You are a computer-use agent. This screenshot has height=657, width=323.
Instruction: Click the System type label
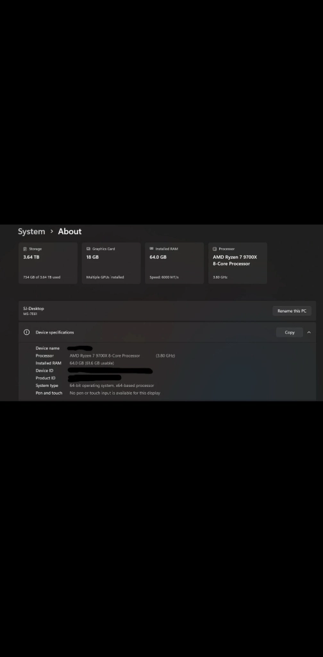point(47,386)
